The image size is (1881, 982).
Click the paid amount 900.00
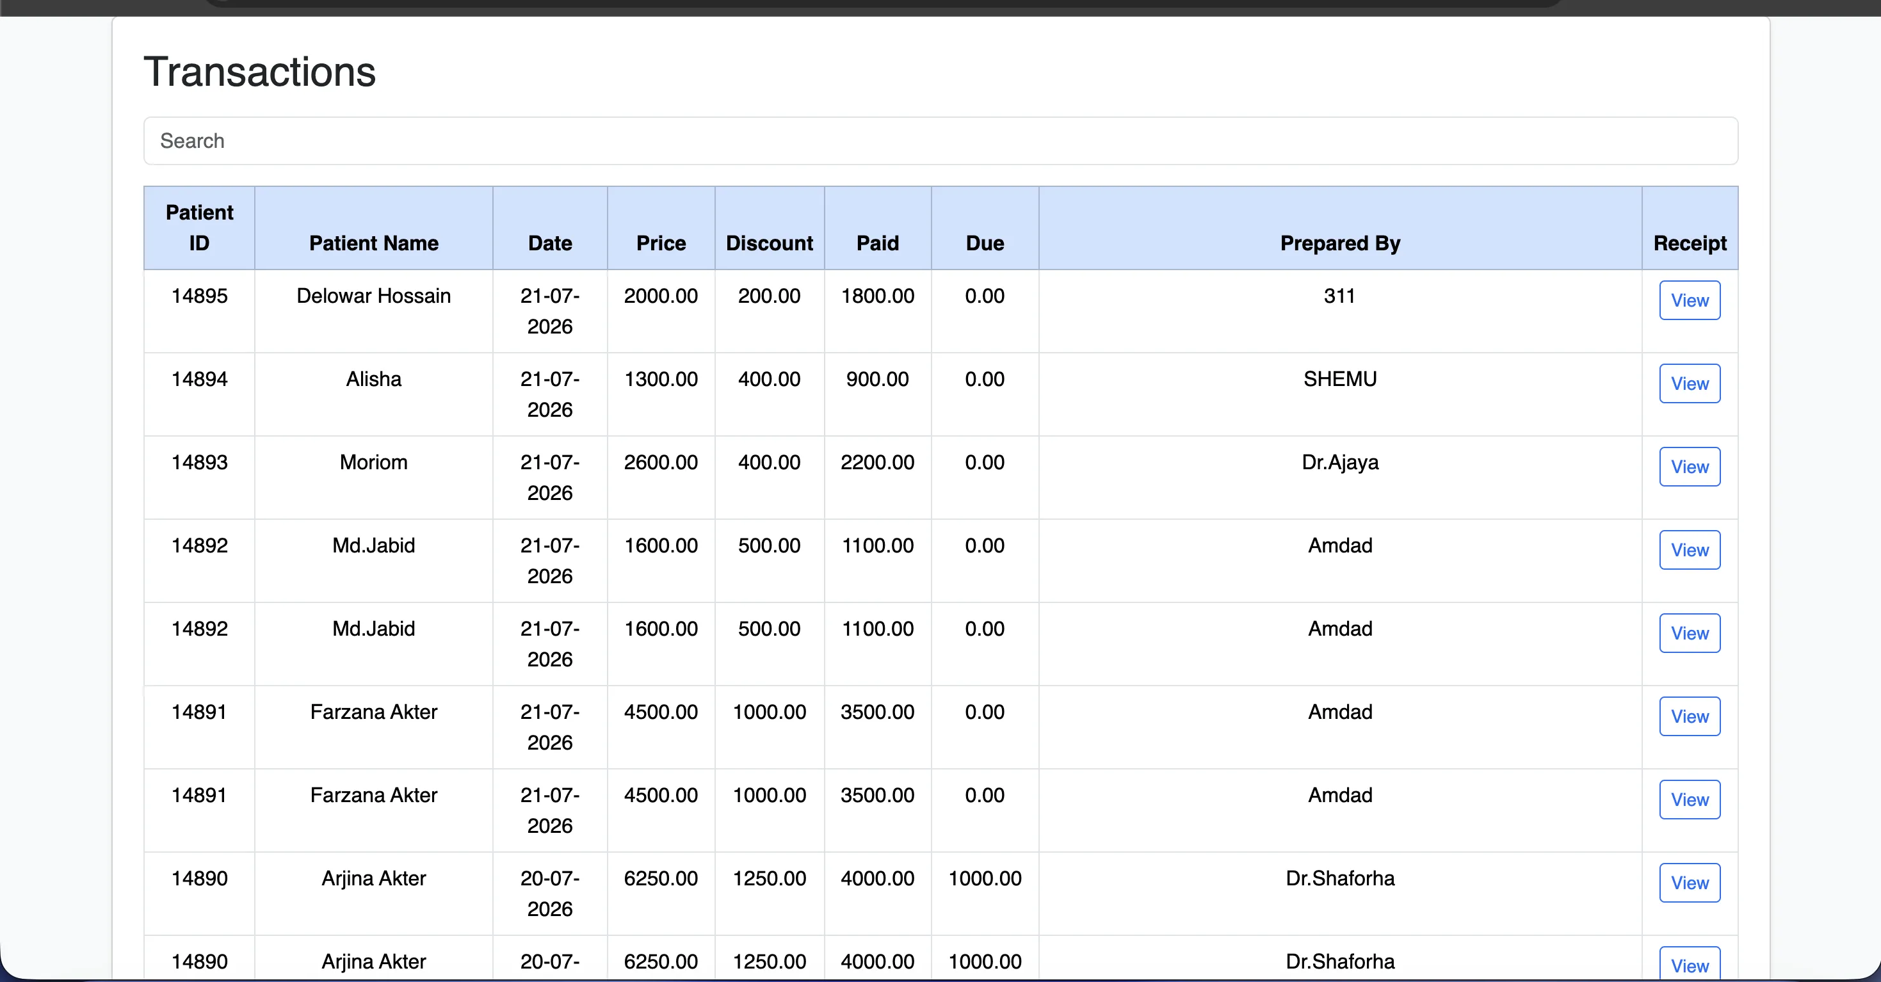(878, 379)
